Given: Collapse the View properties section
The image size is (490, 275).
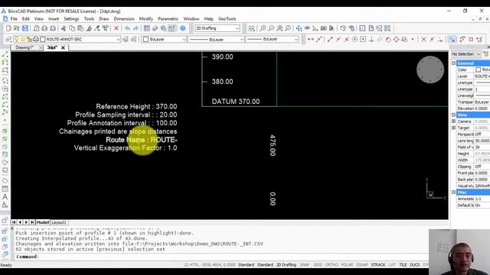Looking at the screenshot, I should coord(453,115).
